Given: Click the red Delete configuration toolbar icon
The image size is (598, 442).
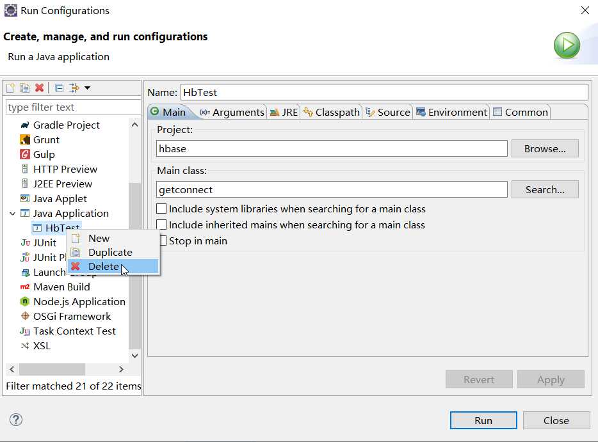Looking at the screenshot, I should tap(39, 88).
